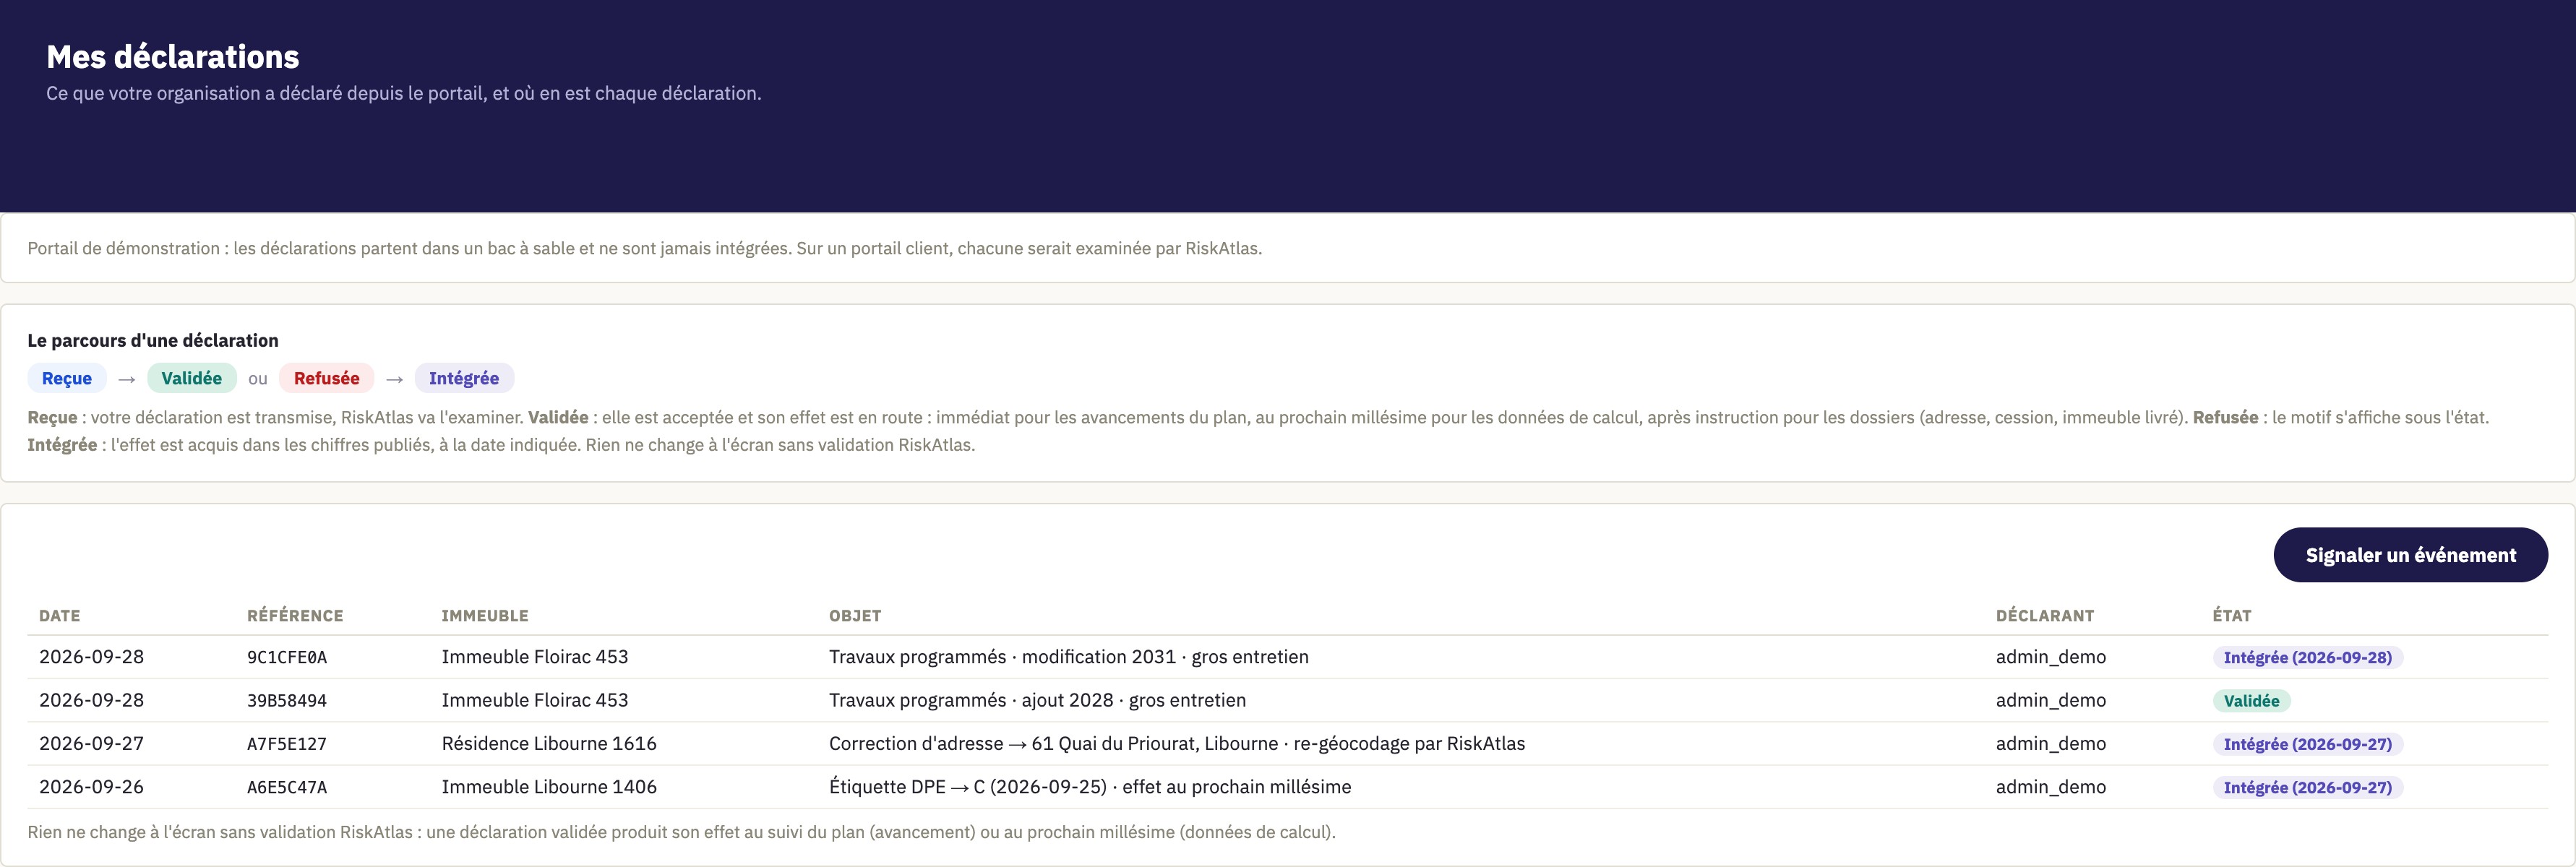Click the Refusée status pill
The height and width of the screenshot is (867, 2576).
[326, 378]
